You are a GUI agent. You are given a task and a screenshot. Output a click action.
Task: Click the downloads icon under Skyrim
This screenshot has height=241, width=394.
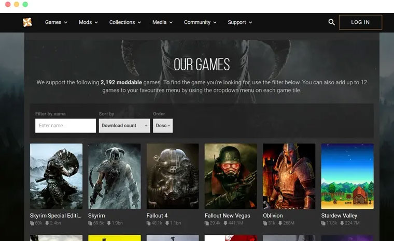pyautogui.click(x=109, y=223)
